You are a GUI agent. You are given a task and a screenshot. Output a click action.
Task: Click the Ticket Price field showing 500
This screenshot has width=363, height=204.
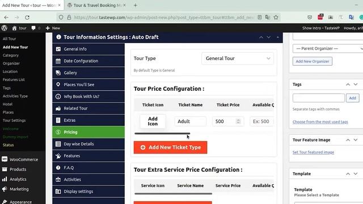tap(228, 121)
